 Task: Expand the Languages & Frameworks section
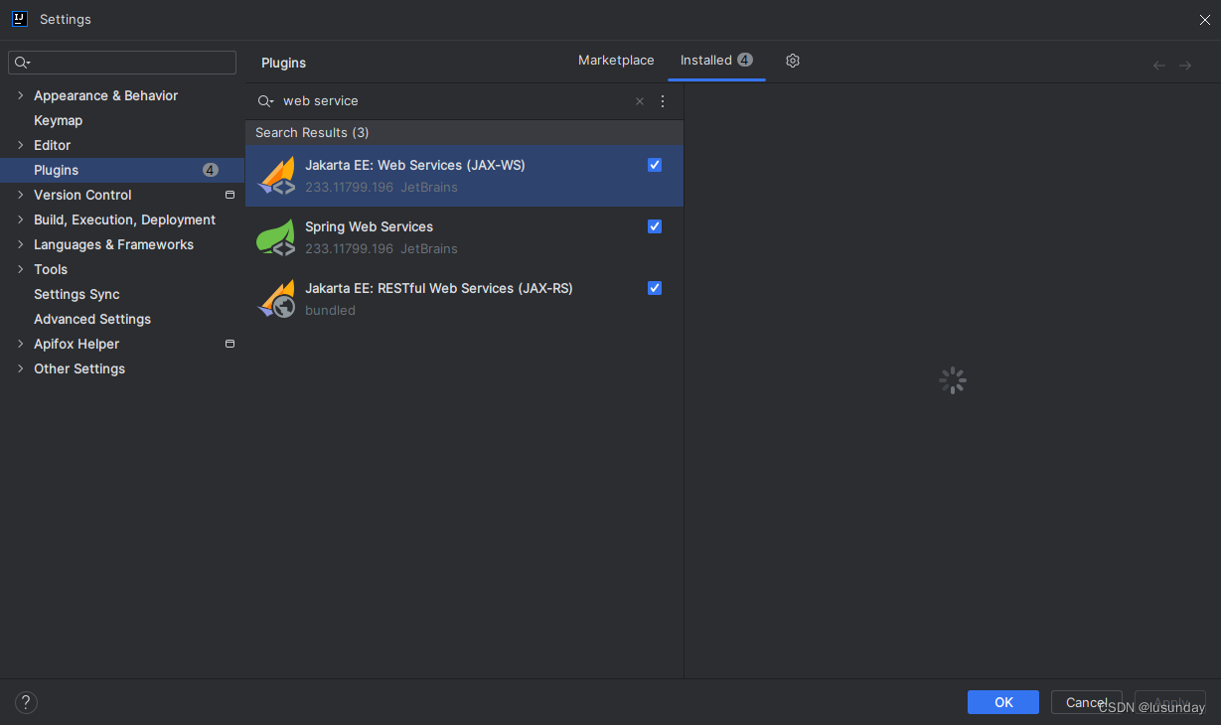point(20,244)
